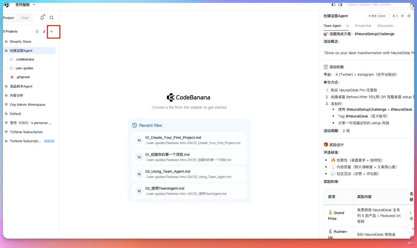Image resolution: width=417 pixels, height=248 pixels.
Task: Click the sort icon beside All Projects
Action: pyautogui.click(x=44, y=32)
